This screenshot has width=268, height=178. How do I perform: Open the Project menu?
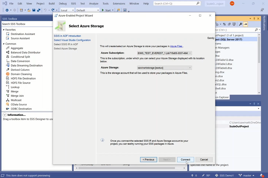[40, 3]
